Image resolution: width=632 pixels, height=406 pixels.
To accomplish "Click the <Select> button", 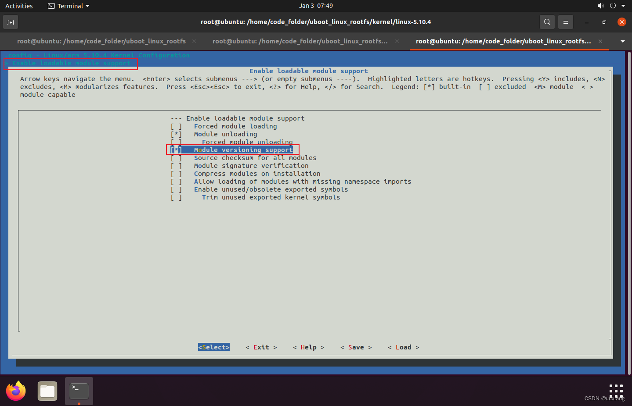I will point(214,347).
